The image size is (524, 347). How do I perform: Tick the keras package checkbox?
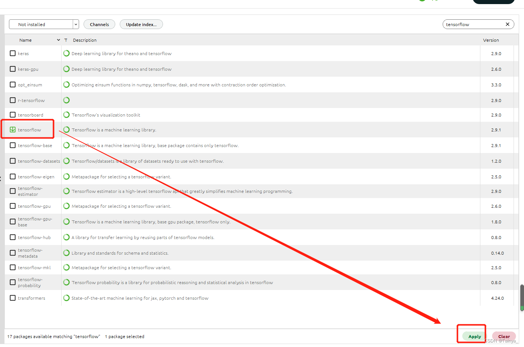tap(13, 53)
